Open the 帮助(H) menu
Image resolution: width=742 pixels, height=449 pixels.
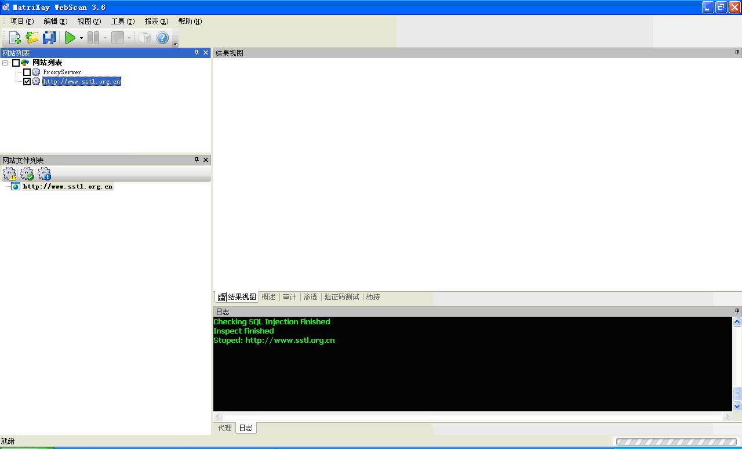coord(190,21)
